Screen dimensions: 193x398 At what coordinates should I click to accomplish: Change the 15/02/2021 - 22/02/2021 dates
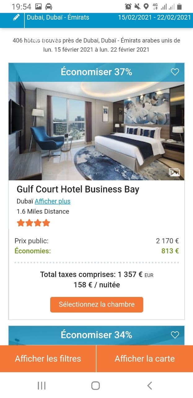click(154, 17)
